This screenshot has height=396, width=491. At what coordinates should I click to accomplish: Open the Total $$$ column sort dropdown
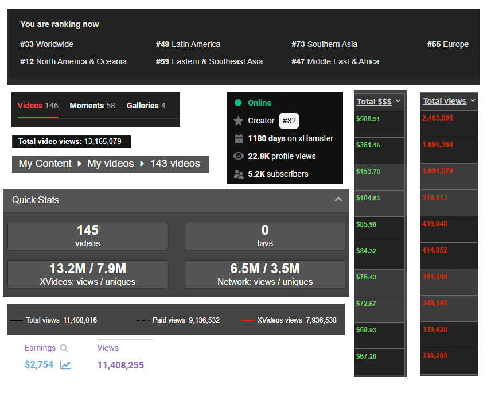click(398, 101)
